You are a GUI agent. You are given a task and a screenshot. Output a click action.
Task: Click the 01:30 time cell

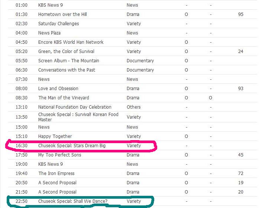(22, 14)
